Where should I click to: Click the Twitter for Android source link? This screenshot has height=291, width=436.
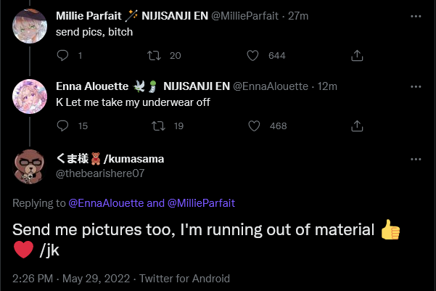coord(184,278)
